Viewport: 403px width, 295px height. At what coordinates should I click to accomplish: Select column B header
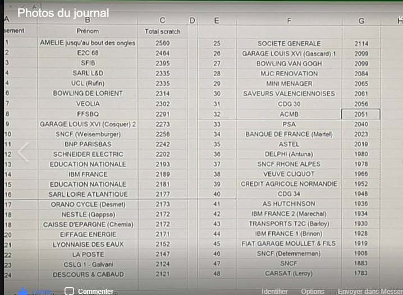(x=88, y=20)
